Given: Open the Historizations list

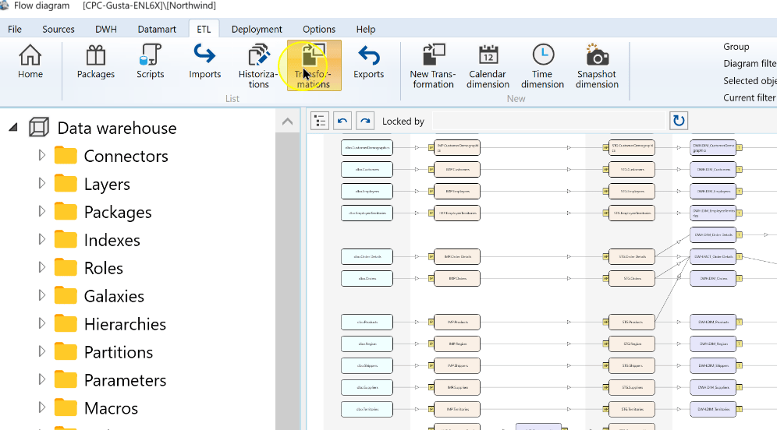Looking at the screenshot, I should (258, 66).
